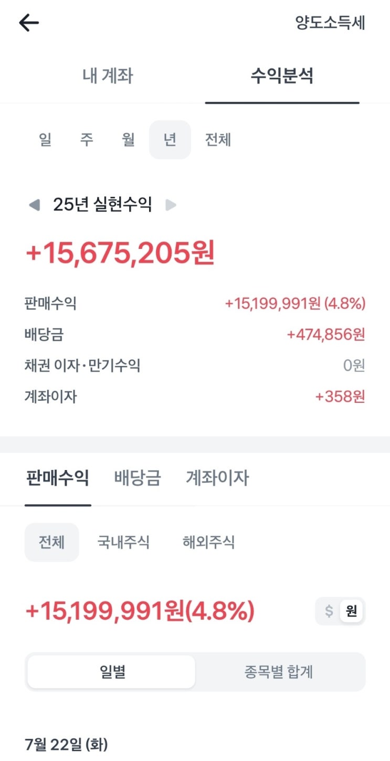Filter by 국내주식
This screenshot has width=390, height=761.
point(123,542)
